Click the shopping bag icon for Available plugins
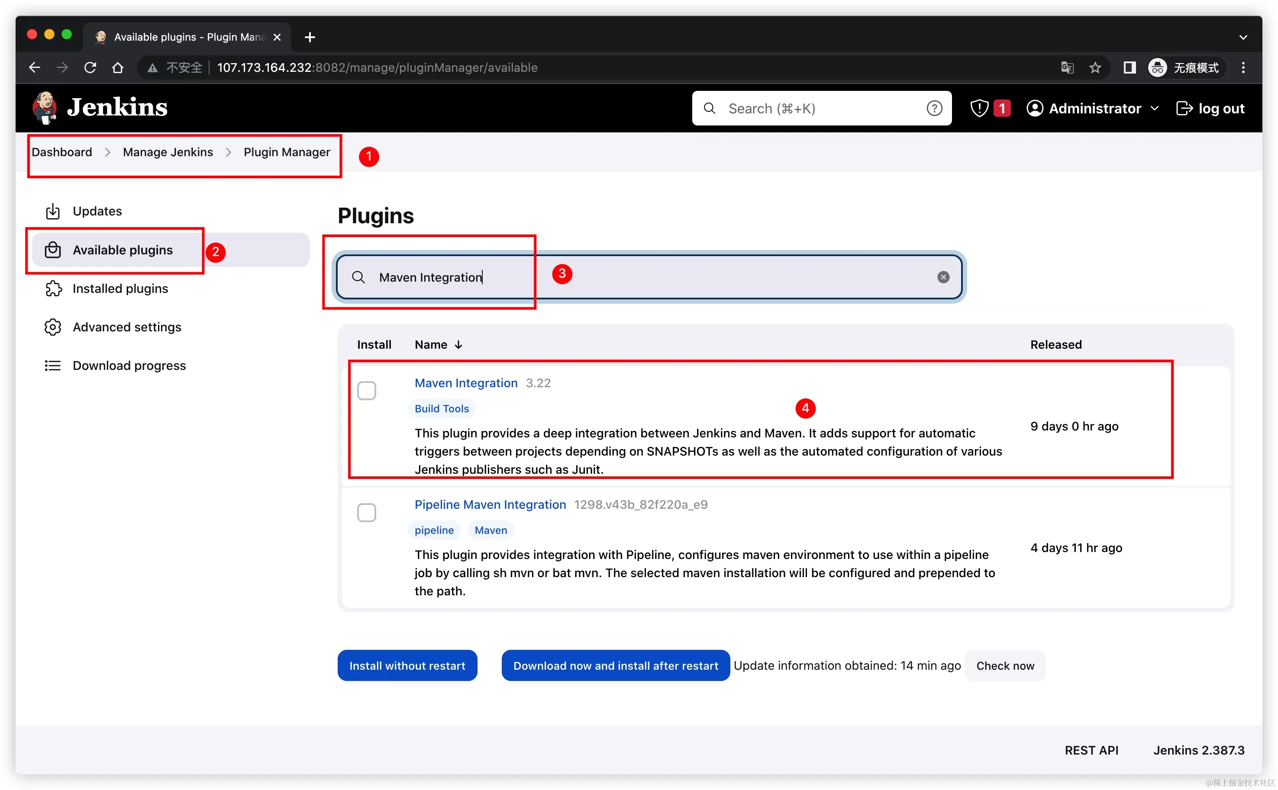The height and width of the screenshot is (790, 1278). pos(52,250)
